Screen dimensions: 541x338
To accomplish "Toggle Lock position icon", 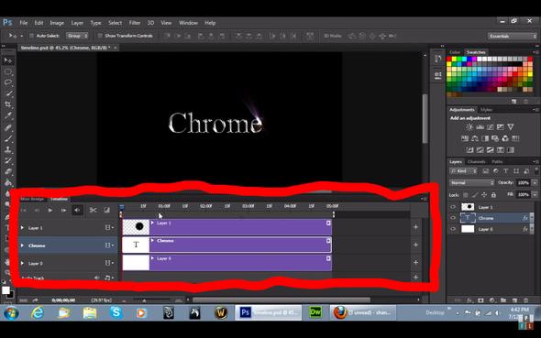I will tap(484, 195).
